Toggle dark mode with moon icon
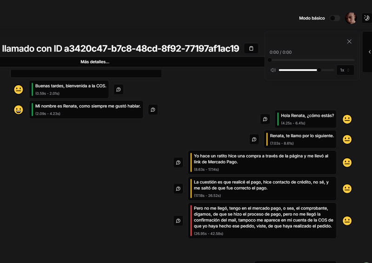This screenshot has width=372, height=263. point(366,18)
